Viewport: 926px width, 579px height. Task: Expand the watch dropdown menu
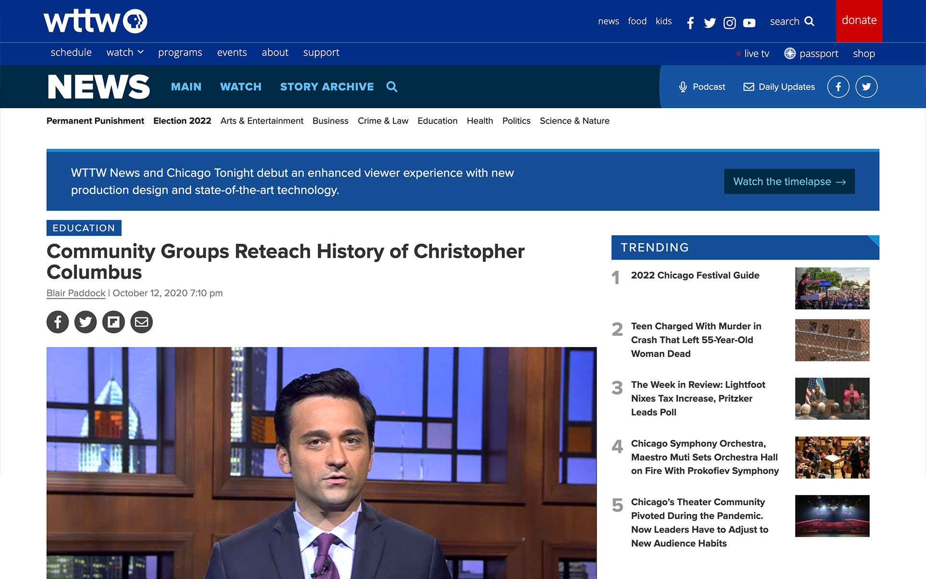click(x=125, y=52)
